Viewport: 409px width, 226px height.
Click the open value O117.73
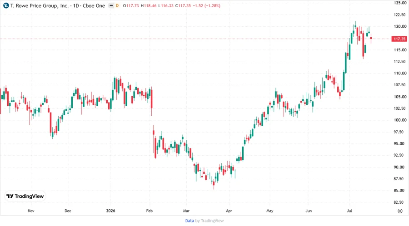click(x=131, y=5)
